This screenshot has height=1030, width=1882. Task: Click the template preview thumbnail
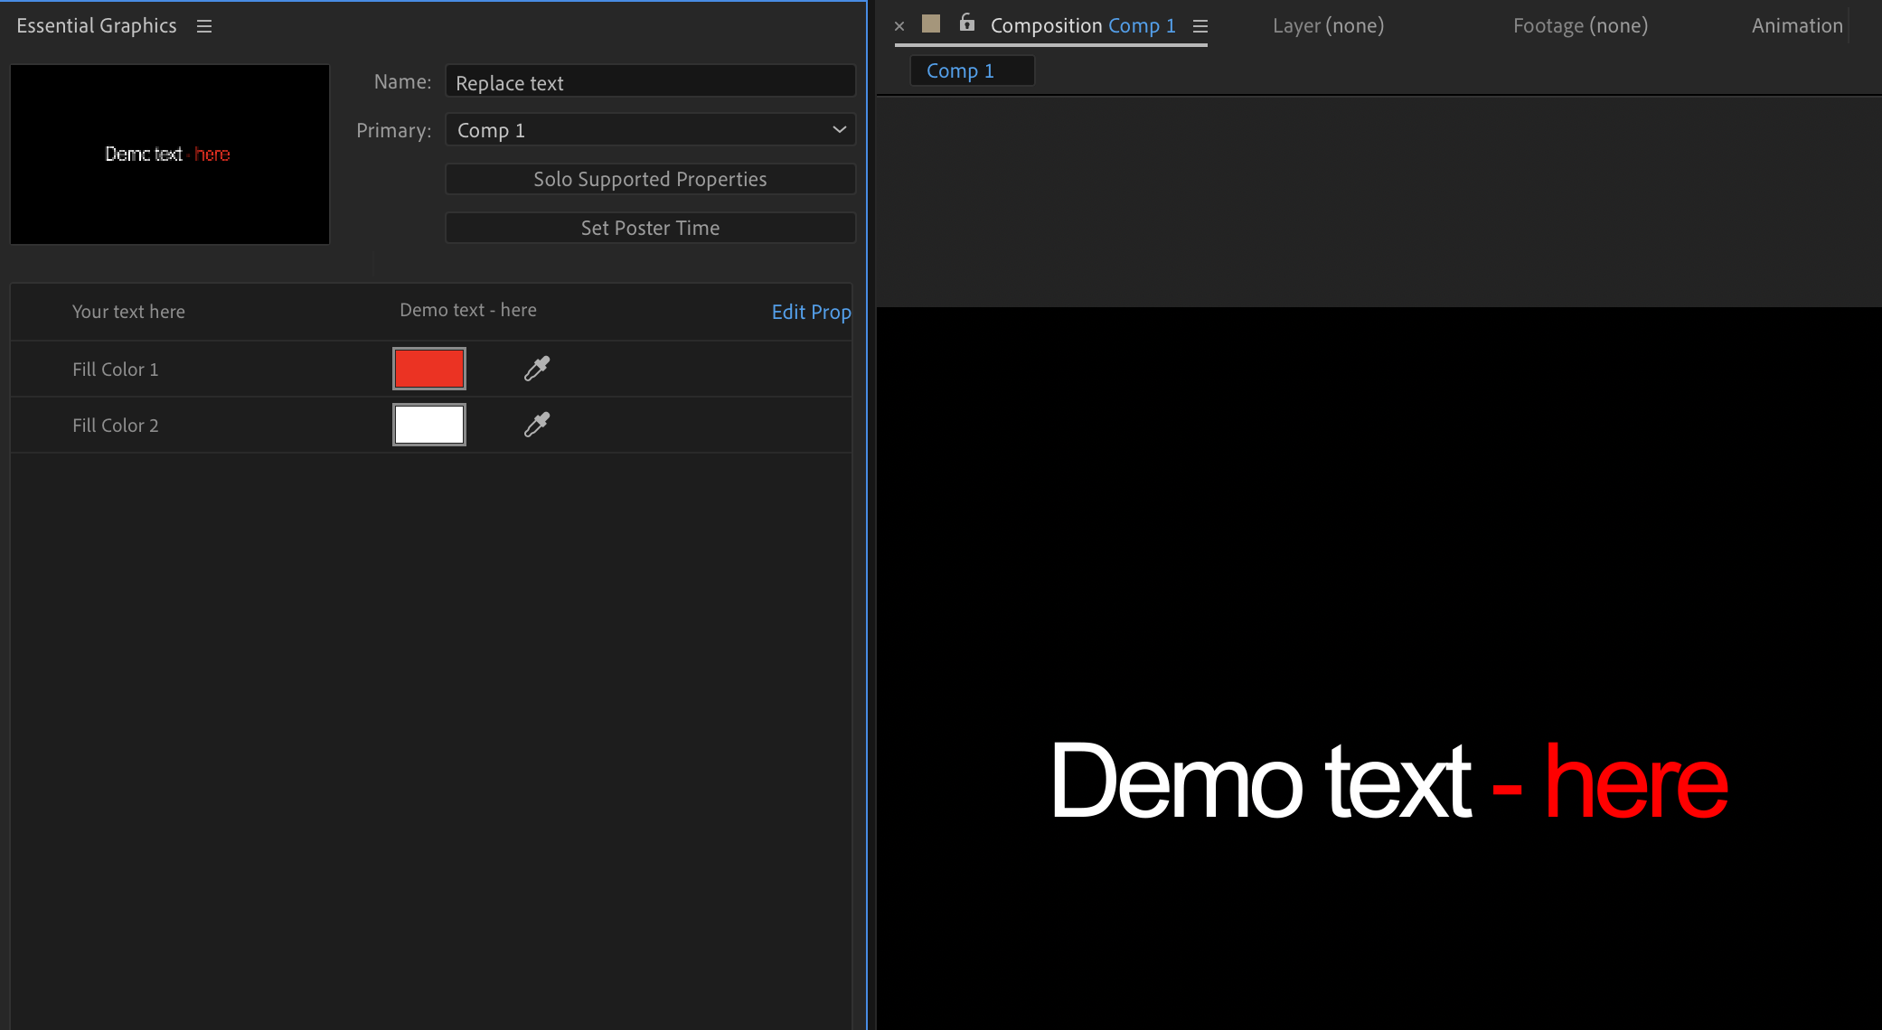click(169, 154)
